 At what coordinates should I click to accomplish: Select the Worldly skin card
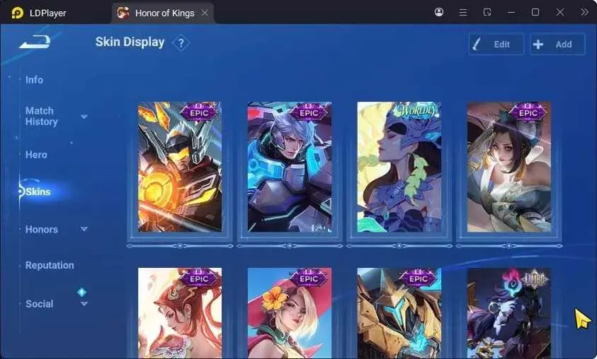(399, 167)
